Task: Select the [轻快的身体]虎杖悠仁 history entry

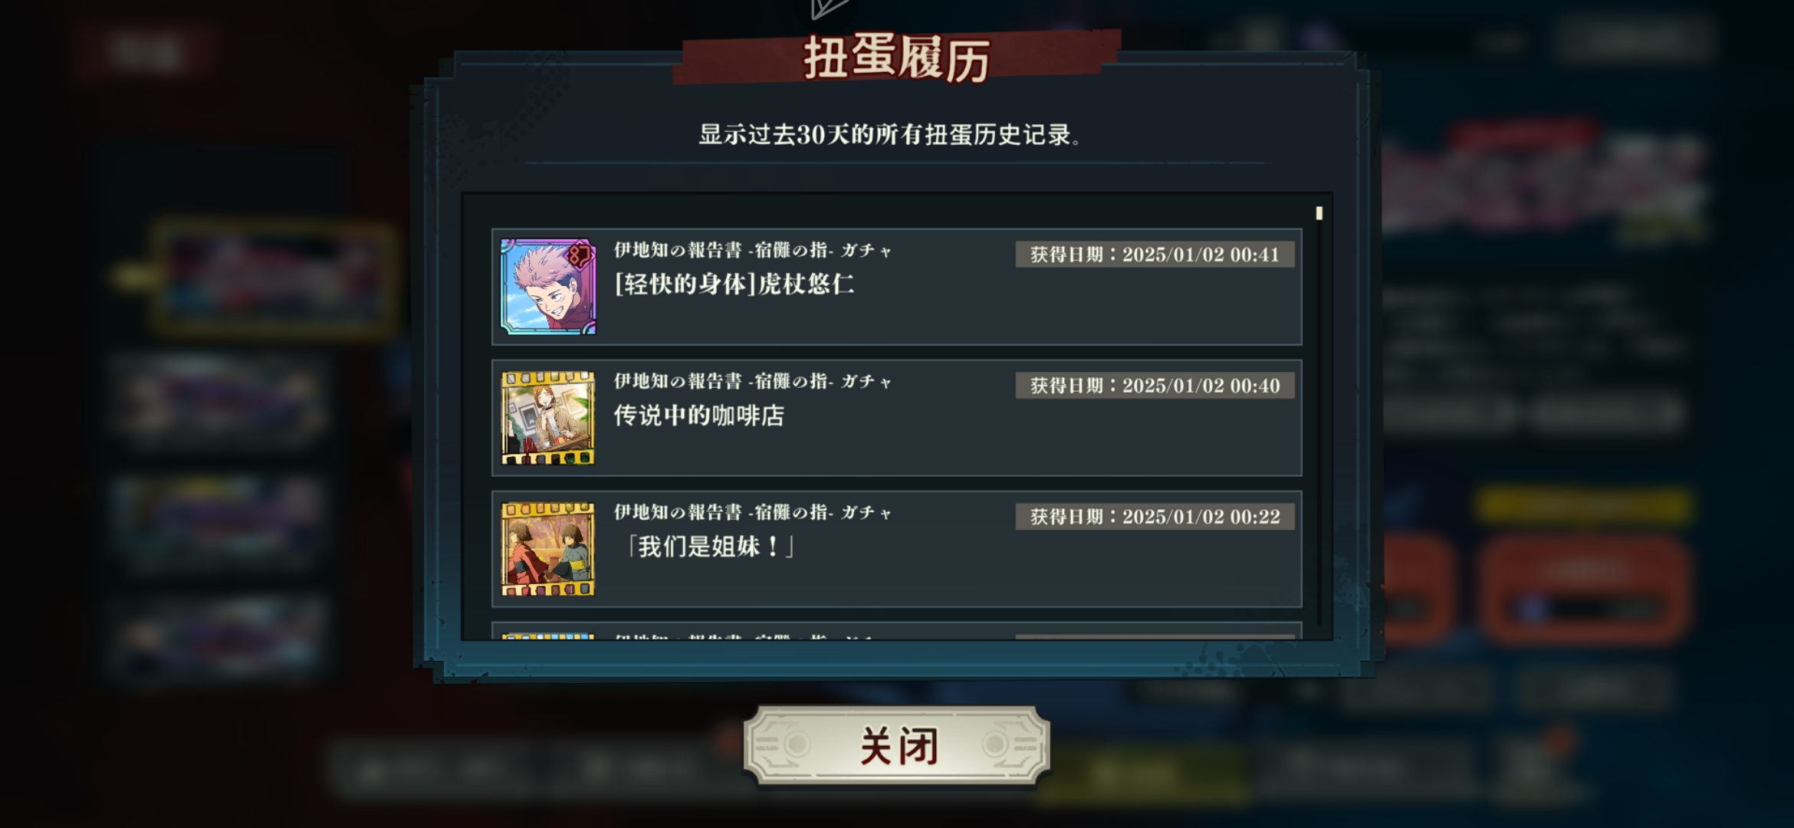Action: click(x=896, y=287)
